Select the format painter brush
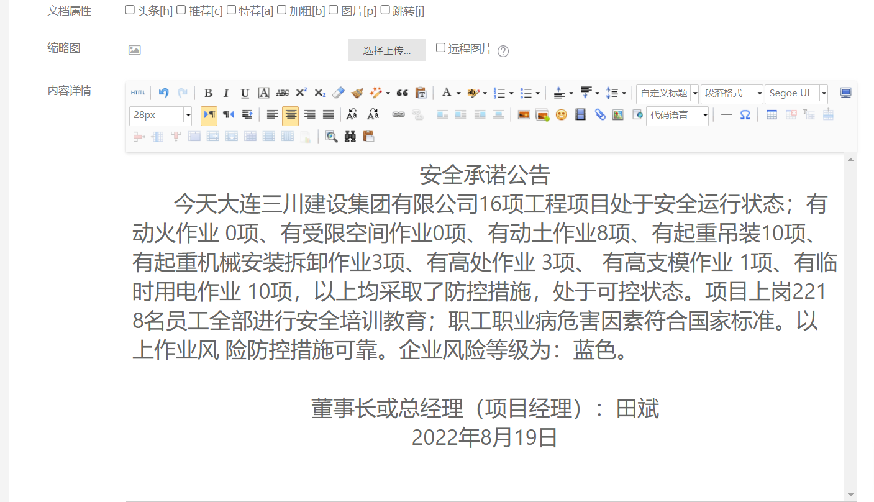Screen dimensions: 874x502 pyautogui.click(x=357, y=93)
